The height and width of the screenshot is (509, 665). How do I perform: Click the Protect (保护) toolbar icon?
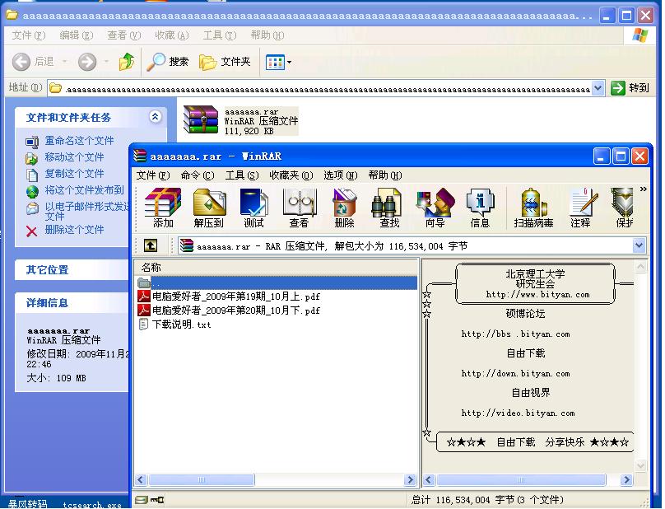pos(623,208)
